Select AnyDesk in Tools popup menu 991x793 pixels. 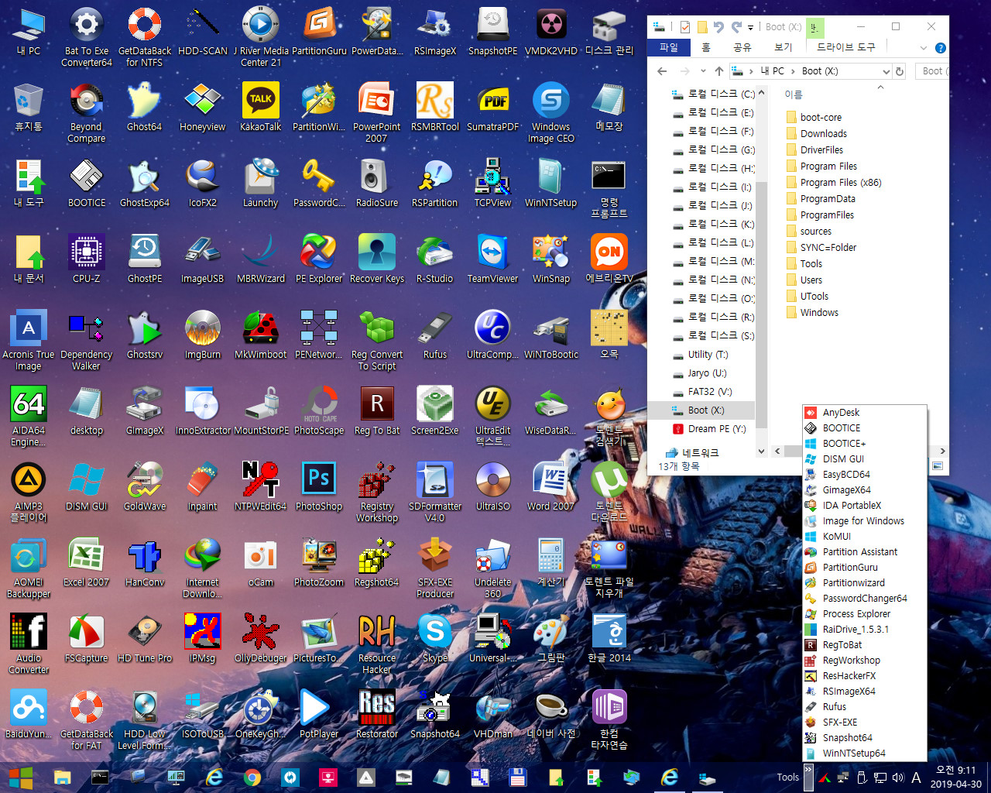click(866, 412)
